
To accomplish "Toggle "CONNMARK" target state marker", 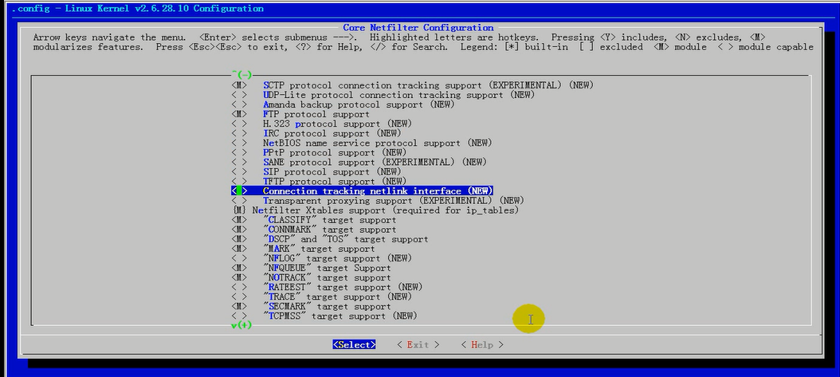I will click(x=239, y=230).
